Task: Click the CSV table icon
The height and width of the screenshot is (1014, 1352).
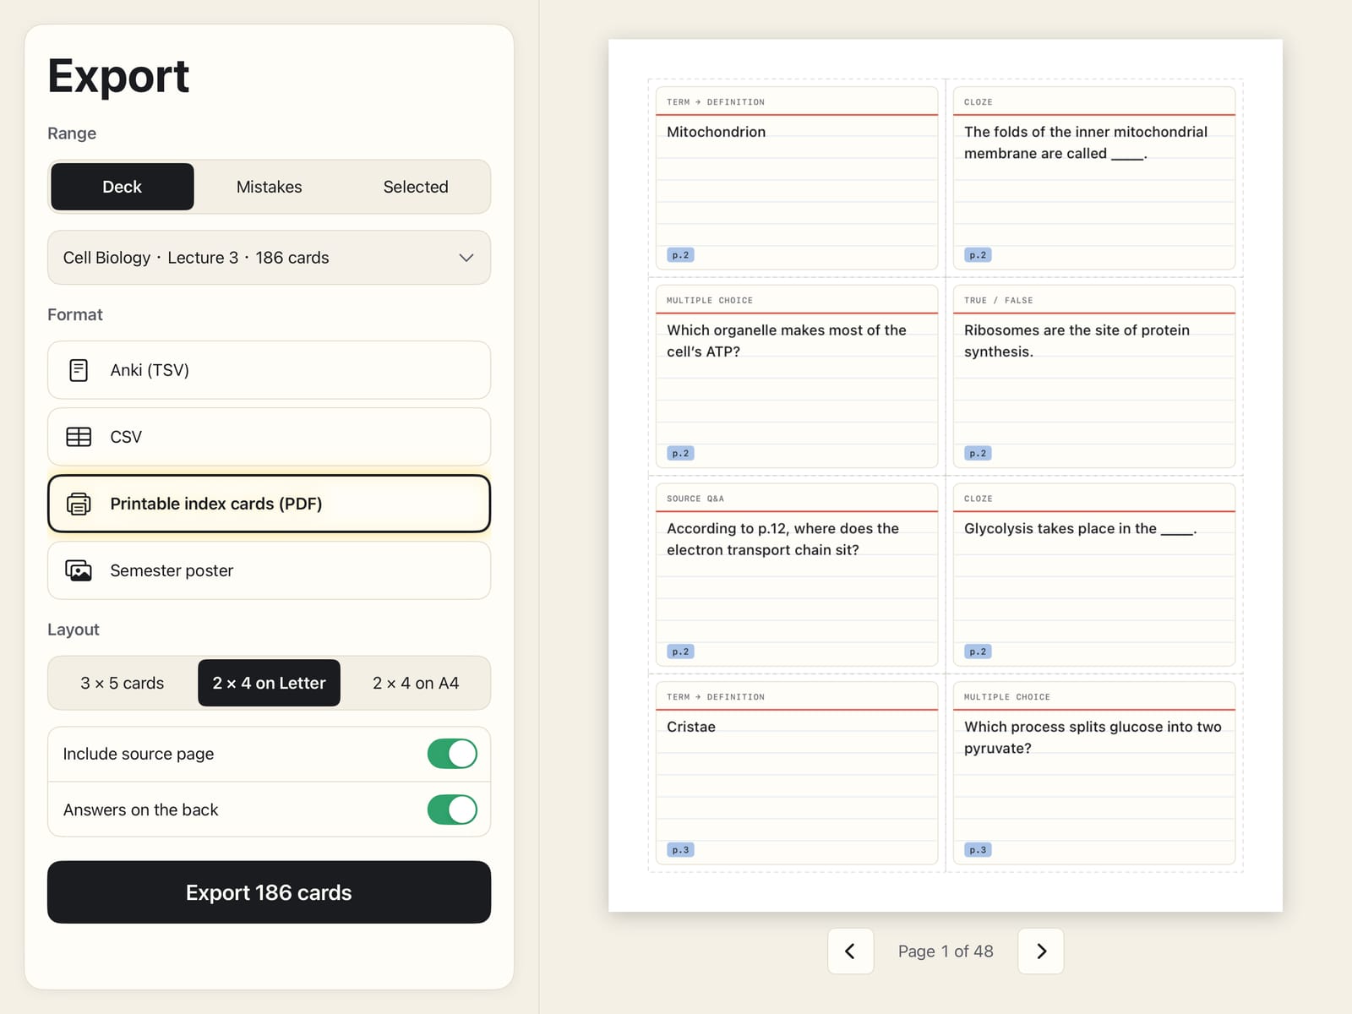Action: click(x=79, y=437)
